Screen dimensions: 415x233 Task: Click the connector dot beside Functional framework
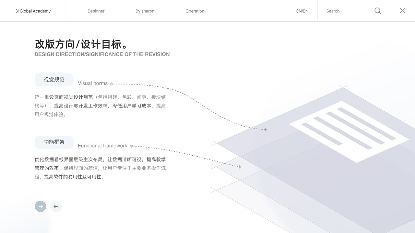(x=132, y=146)
